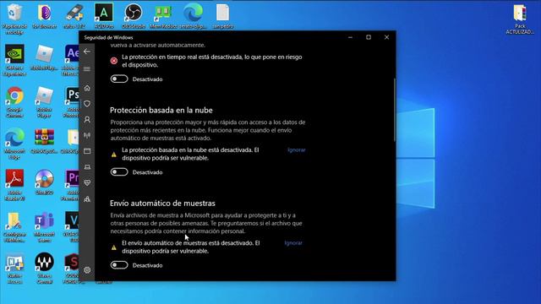Open Adobe After Effects desktop icon
The width and height of the screenshot is (541, 304).
[x=71, y=60]
